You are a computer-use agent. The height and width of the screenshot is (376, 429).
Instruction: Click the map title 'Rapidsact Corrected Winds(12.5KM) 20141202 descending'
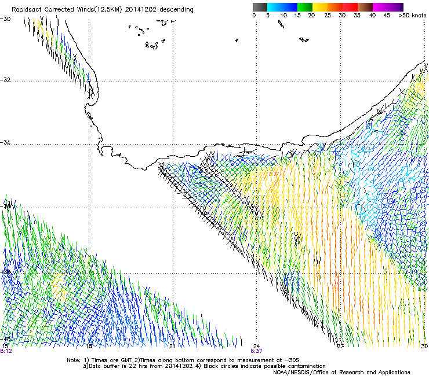[x=103, y=10]
